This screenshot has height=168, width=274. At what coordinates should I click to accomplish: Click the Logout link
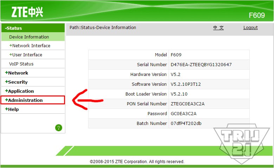coord(250,28)
